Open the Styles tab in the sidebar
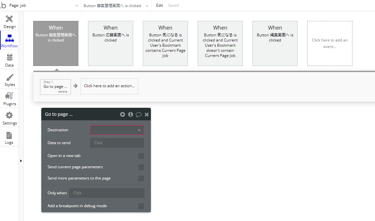375x221 pixels. coord(9,79)
